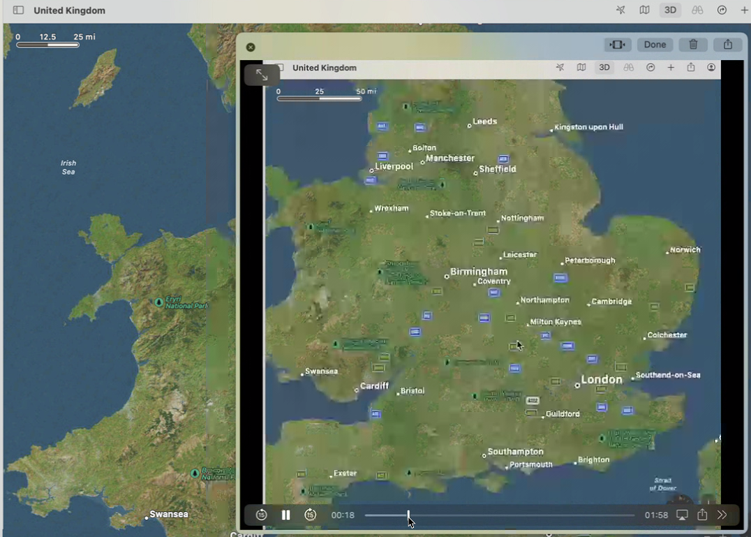
Task: Open the map mode selector
Action: (x=644, y=10)
